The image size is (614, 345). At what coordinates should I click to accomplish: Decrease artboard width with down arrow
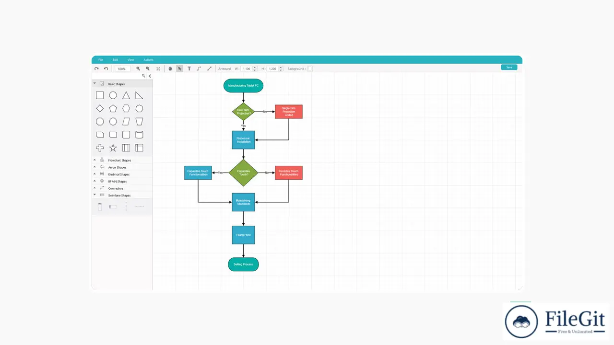[x=255, y=70]
